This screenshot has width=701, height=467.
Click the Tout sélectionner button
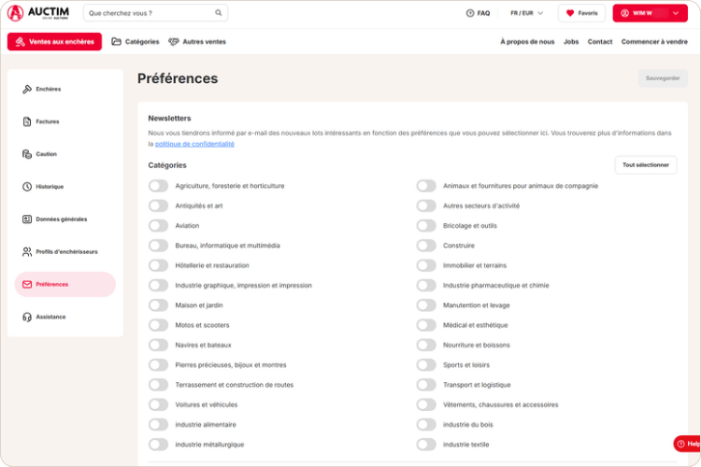pyautogui.click(x=646, y=165)
